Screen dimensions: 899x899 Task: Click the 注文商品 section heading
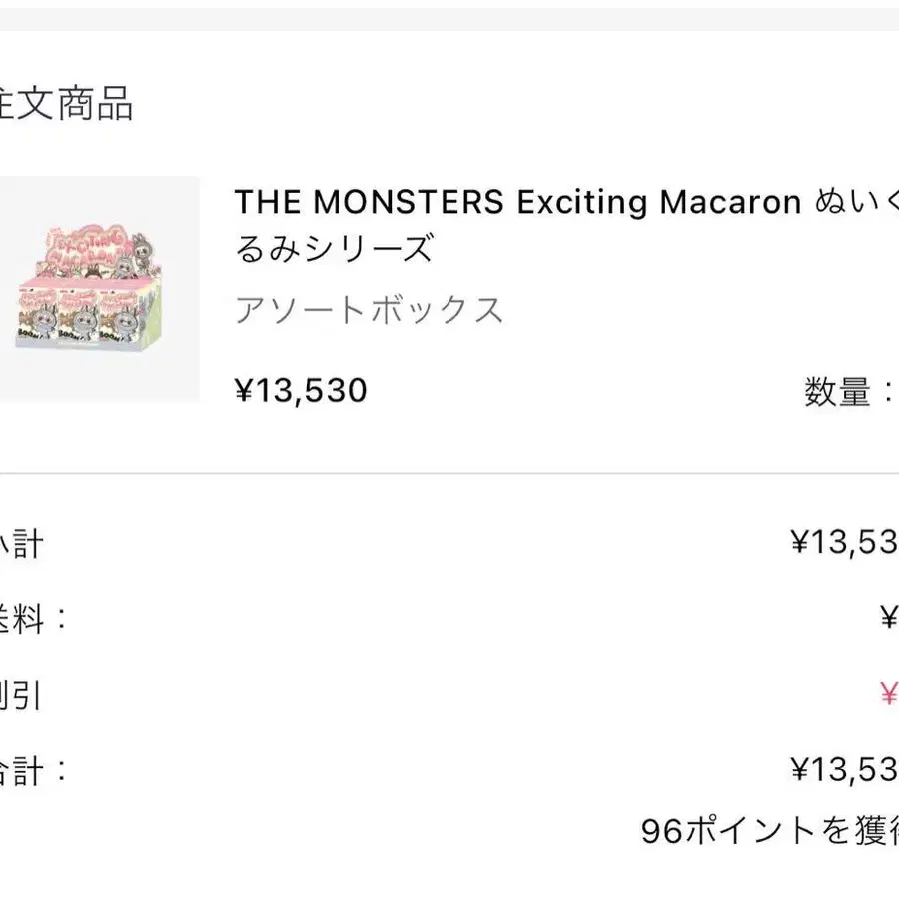66,104
